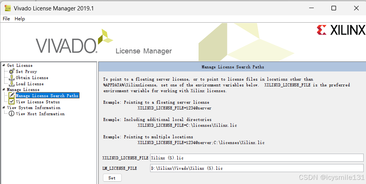Click the Get License heading text

click(20, 65)
